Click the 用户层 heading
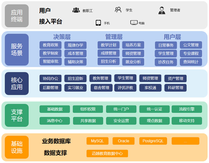 tap(172, 37)
